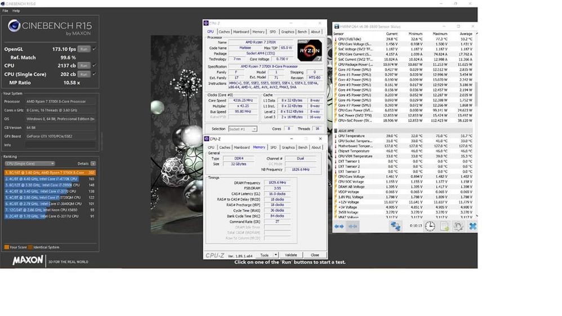
Task: Click Maximum column header in HWiNFO
Action: [439, 34]
